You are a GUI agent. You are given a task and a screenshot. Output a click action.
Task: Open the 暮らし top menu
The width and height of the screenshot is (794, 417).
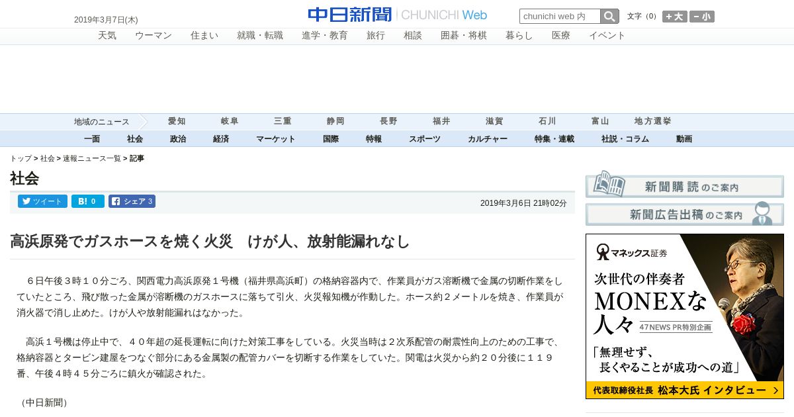[x=519, y=36]
